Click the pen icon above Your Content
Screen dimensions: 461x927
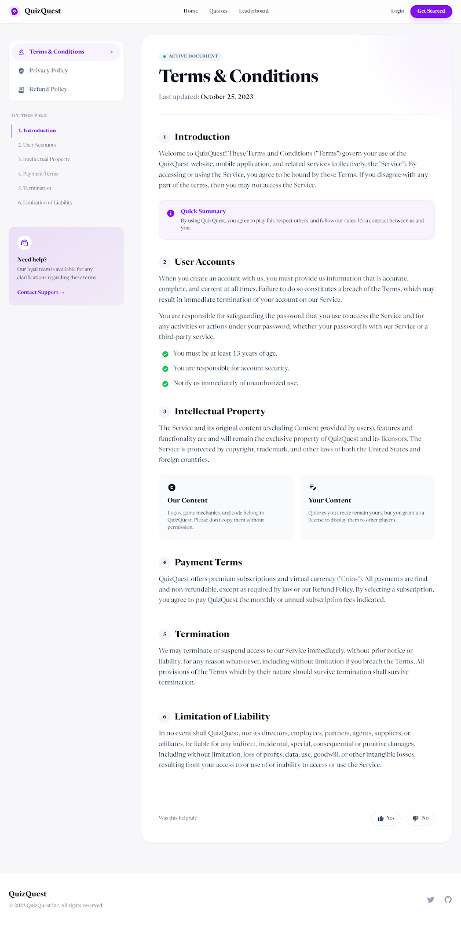(314, 487)
